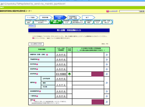
Task: Open amount explanation icon in 給与所得 row
Action: (x=107, y=74)
